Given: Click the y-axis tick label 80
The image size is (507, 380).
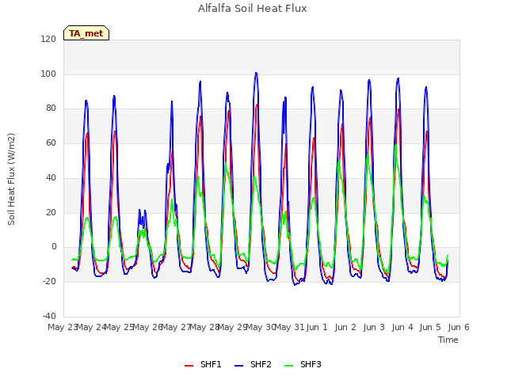Looking at the screenshot, I should click(x=51, y=108).
